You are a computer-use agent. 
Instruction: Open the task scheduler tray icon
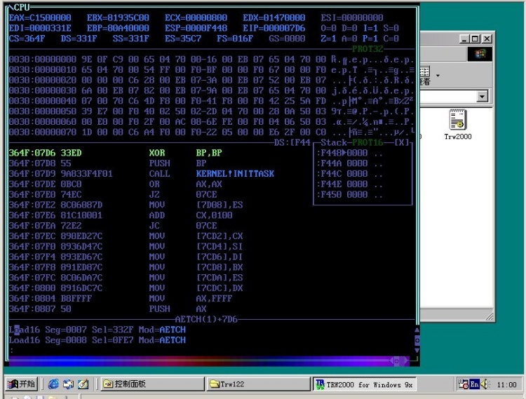[464, 384]
